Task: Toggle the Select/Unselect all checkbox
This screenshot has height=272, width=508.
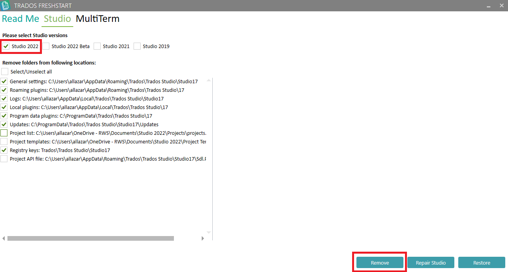Action: [4, 72]
